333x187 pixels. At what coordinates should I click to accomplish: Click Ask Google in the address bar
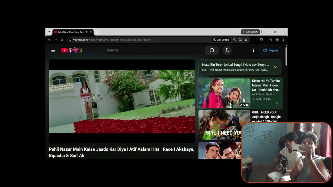pyautogui.click(x=221, y=40)
